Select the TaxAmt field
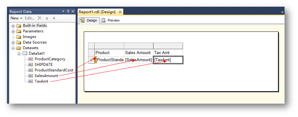The width and height of the screenshot is (298, 117). coord(41,81)
